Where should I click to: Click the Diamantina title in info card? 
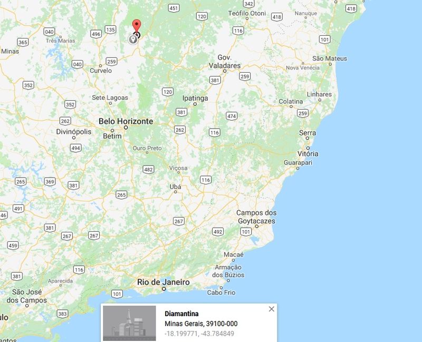coord(181,314)
